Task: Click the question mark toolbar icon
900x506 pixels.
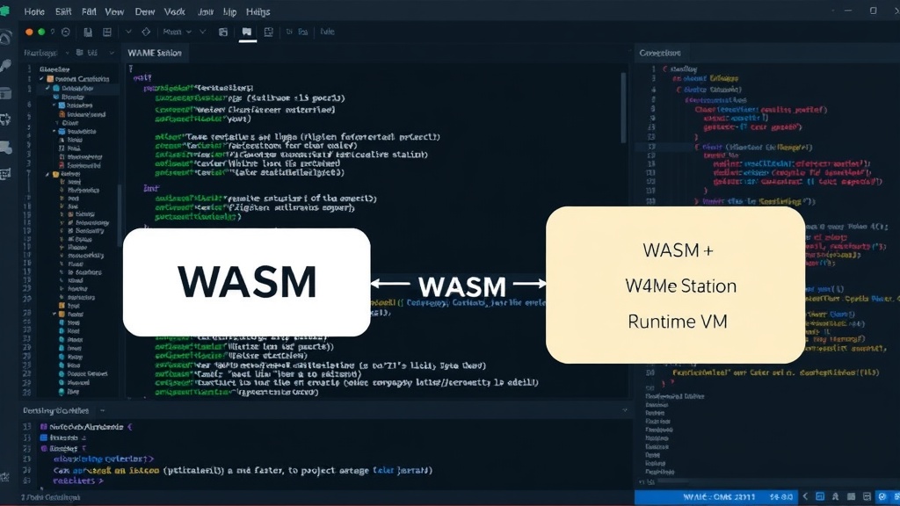Action: pos(52,33)
